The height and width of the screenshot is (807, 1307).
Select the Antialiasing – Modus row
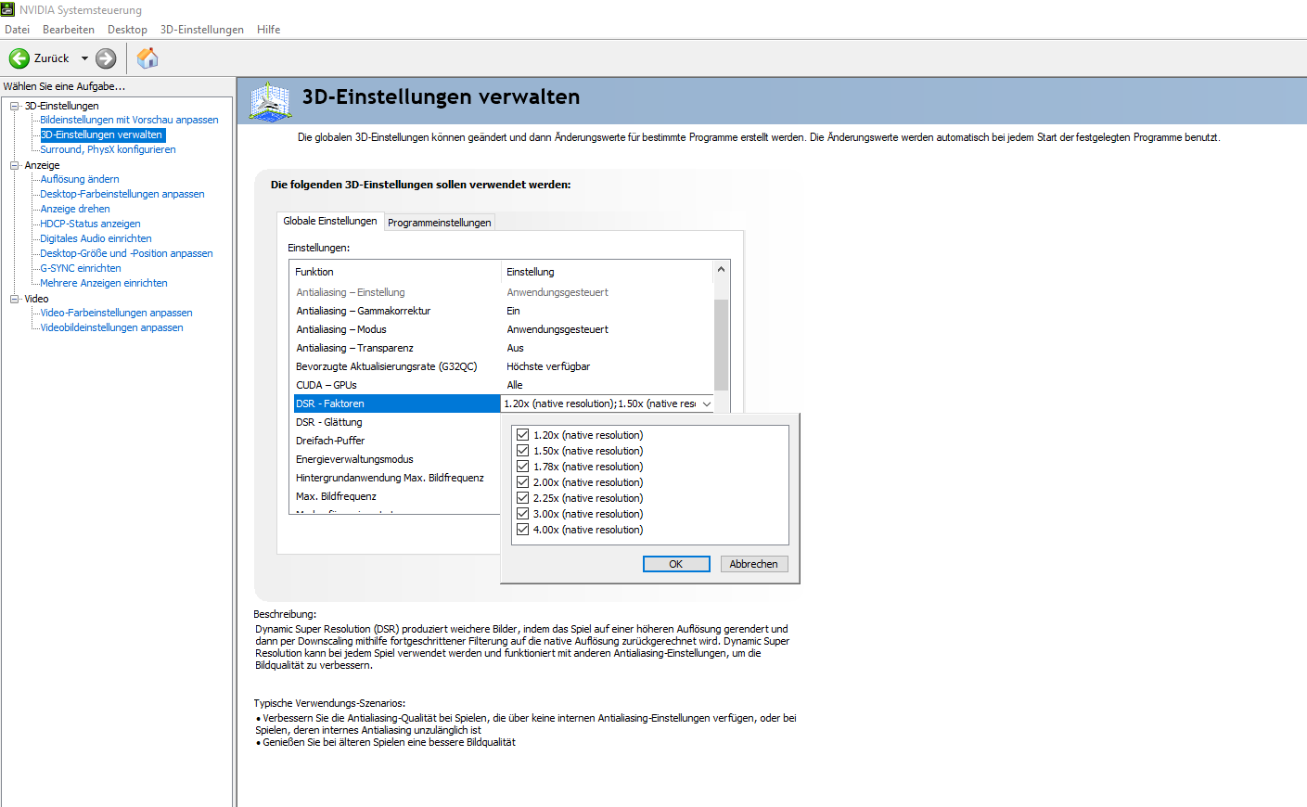tap(502, 329)
